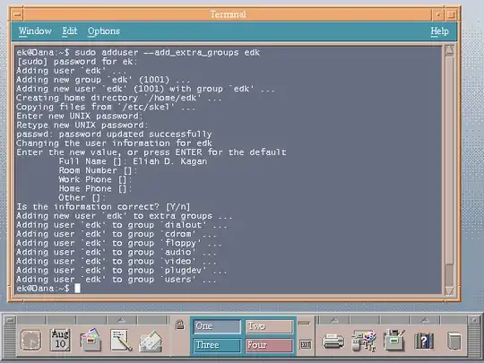This screenshot has height=363, width=484.
Task: Click the 'Creating home directory' line
Action: [119, 99]
